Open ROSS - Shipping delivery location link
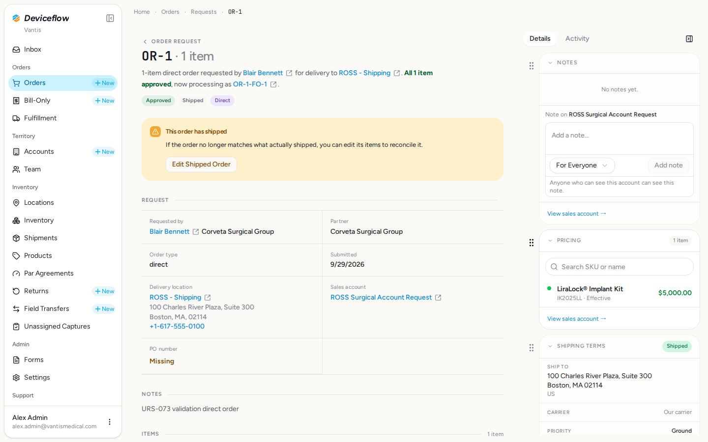Screen dimensions: 708x442 pyautogui.click(x=176, y=298)
